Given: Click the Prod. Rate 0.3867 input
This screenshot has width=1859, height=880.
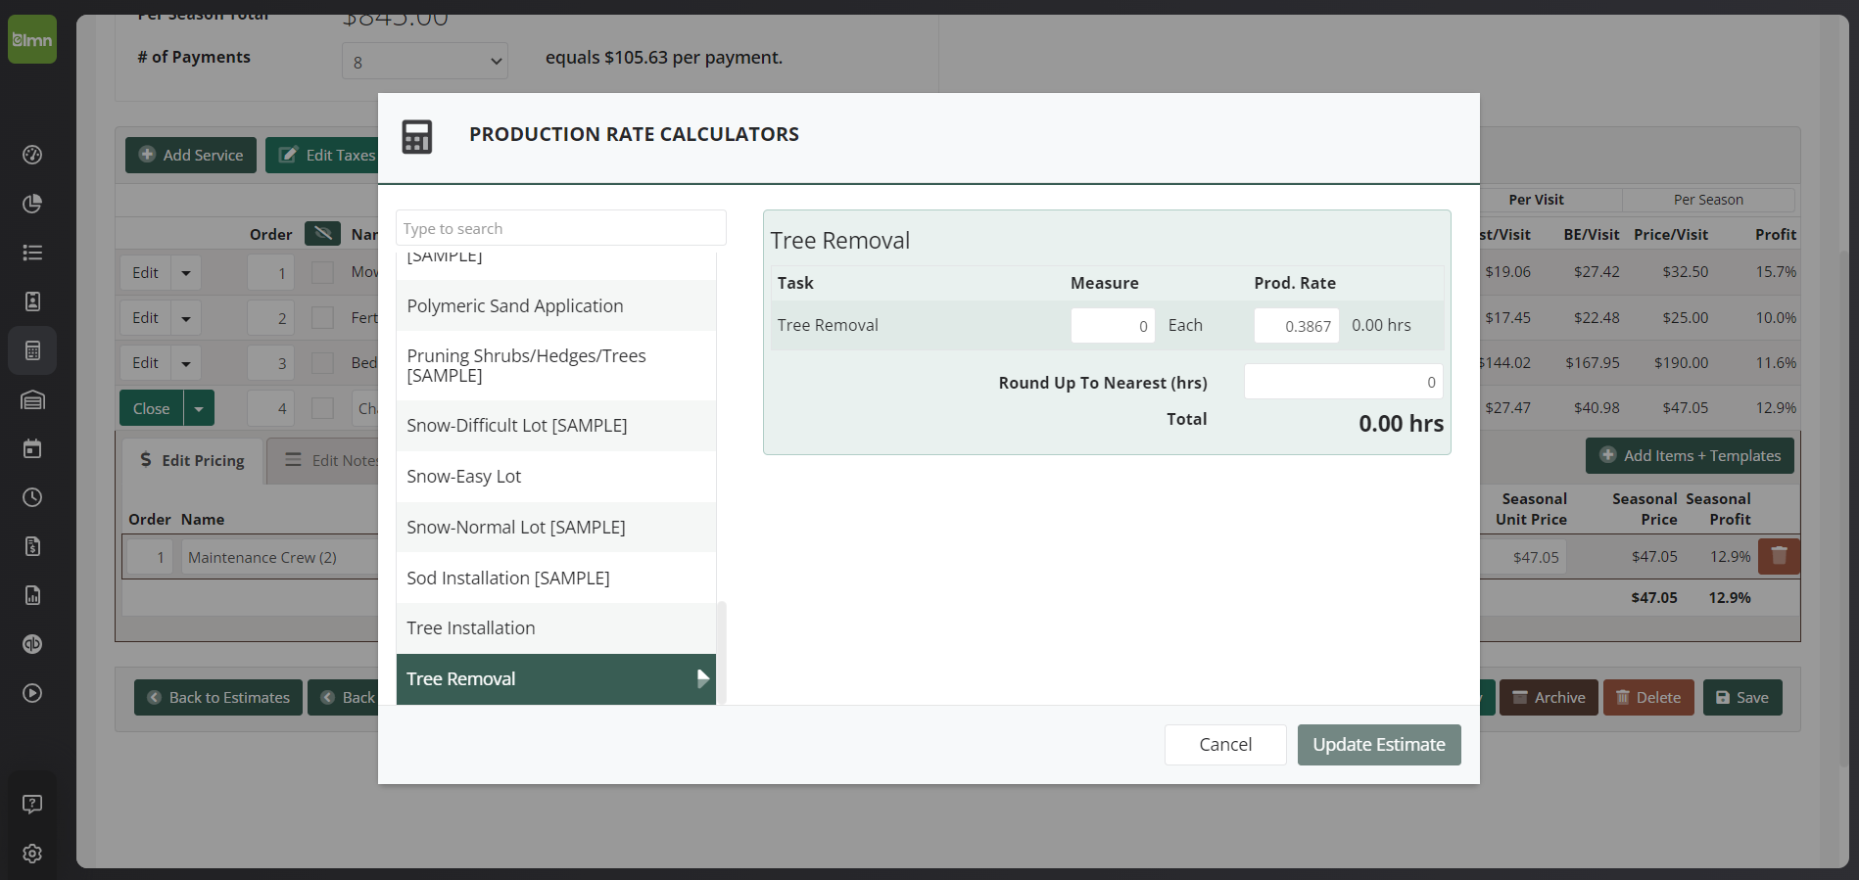Looking at the screenshot, I should tap(1296, 326).
